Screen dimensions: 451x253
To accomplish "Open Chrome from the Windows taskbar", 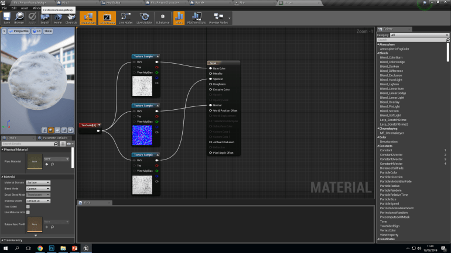I will (40, 248).
